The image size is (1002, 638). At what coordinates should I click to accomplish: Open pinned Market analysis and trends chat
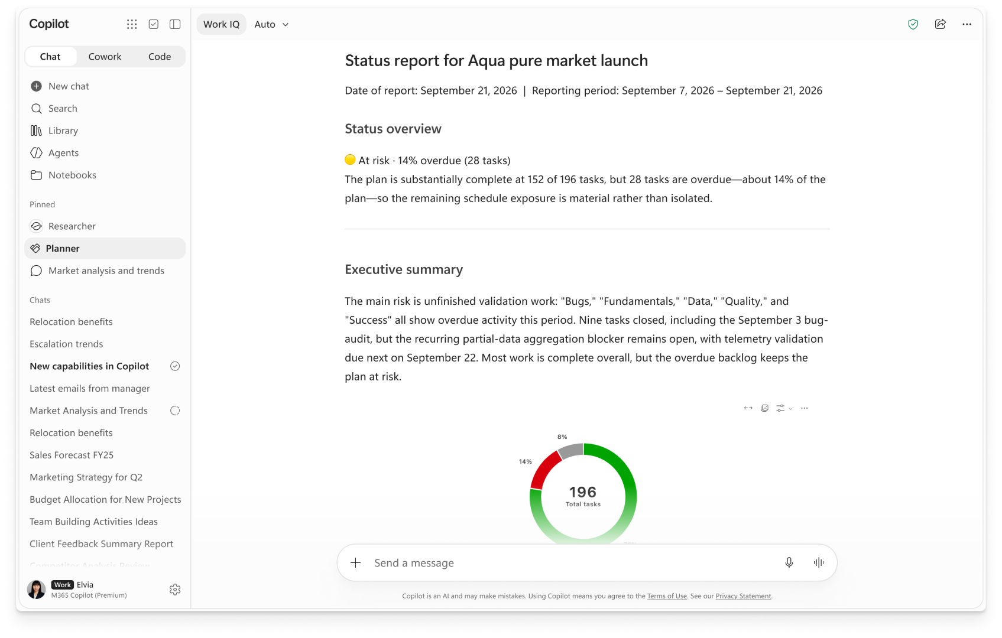pos(105,271)
